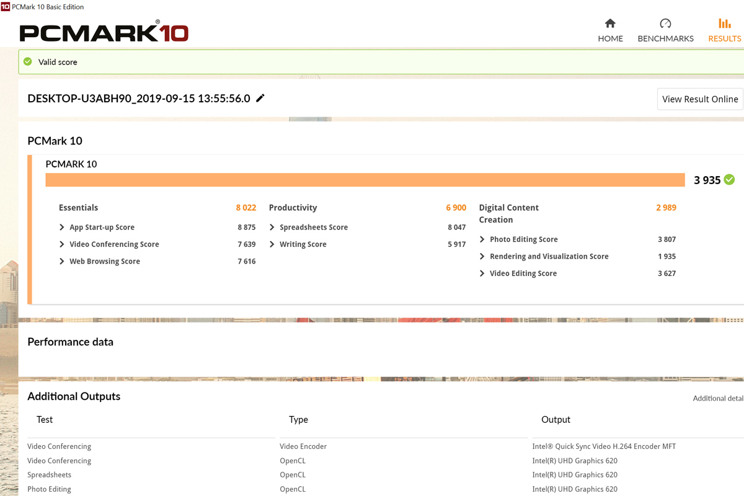Screen dimensions: 744x496
Task: Click the Rendering score value 1 935
Action: 667,256
